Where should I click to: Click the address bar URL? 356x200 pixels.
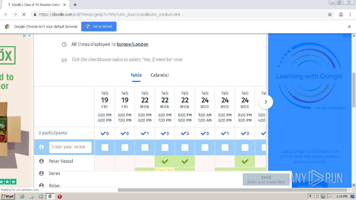110,14
